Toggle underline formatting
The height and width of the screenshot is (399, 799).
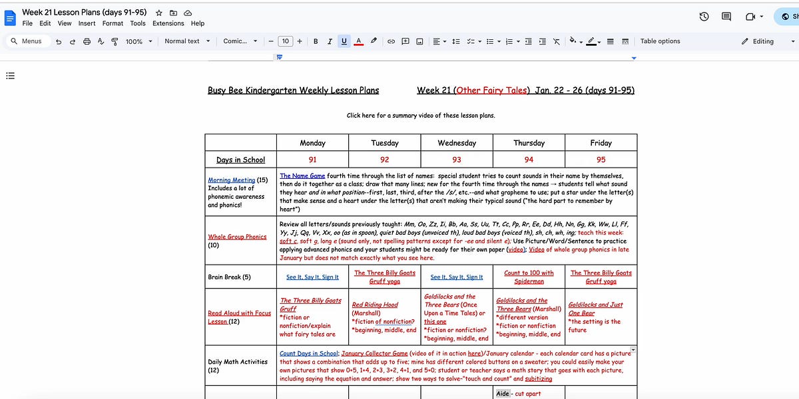[344, 41]
